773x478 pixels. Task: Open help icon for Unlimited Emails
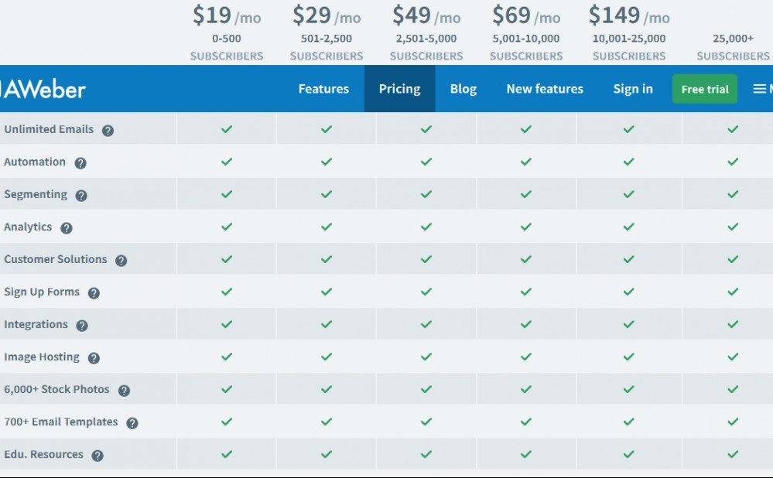point(108,131)
